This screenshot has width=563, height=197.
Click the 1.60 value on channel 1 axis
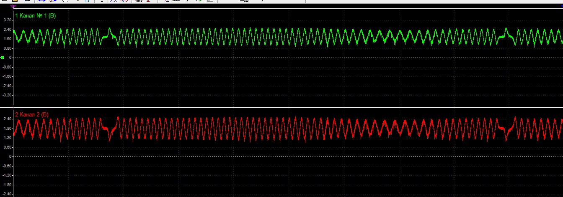7,39
